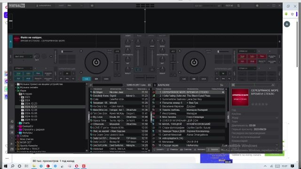Click SYNC button on the left deck
The image size is (301, 169).
tap(106, 79)
